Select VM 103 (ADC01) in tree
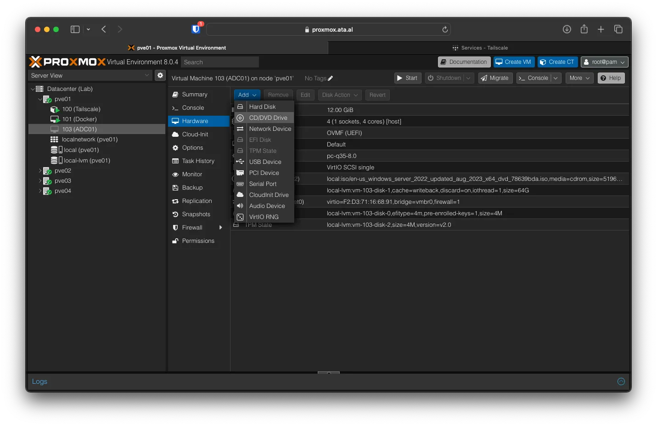This screenshot has height=426, width=657. pos(97,129)
